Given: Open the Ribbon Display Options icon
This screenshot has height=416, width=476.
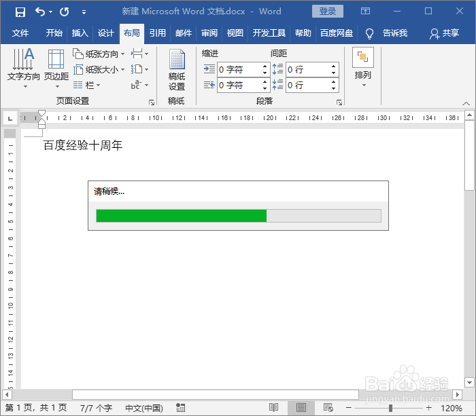Looking at the screenshot, I should pyautogui.click(x=365, y=12).
